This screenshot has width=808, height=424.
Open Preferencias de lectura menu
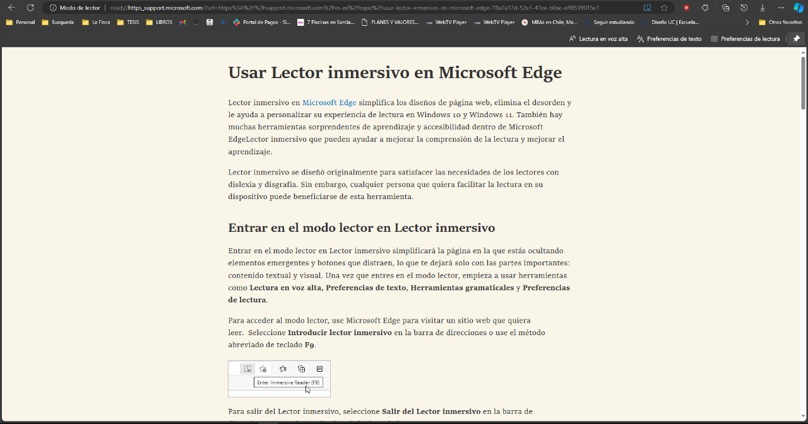coord(745,38)
